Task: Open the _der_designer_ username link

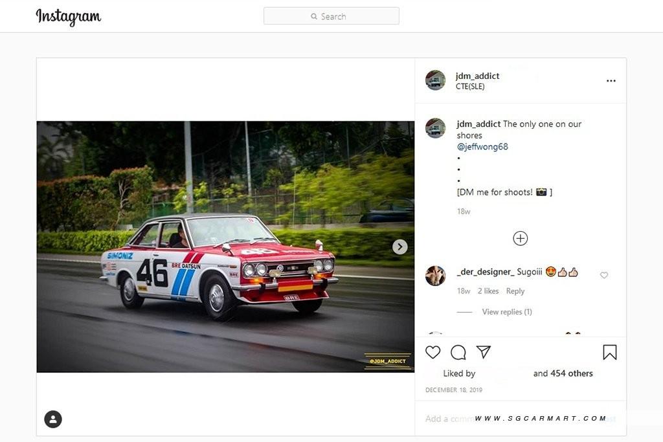Action: point(485,272)
